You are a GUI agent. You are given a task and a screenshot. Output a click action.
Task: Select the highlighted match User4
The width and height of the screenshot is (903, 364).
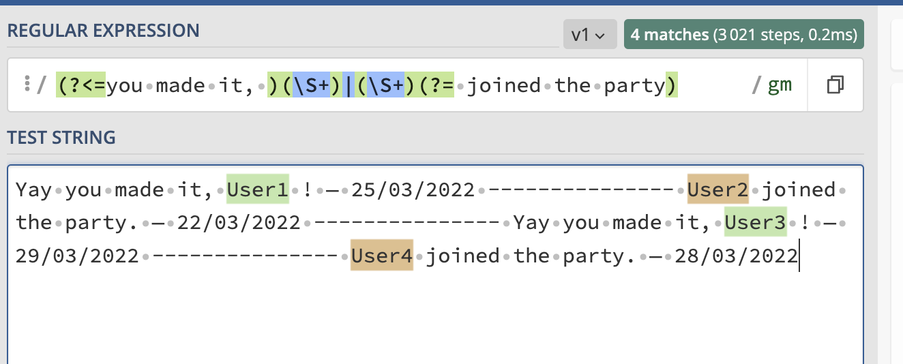(382, 256)
